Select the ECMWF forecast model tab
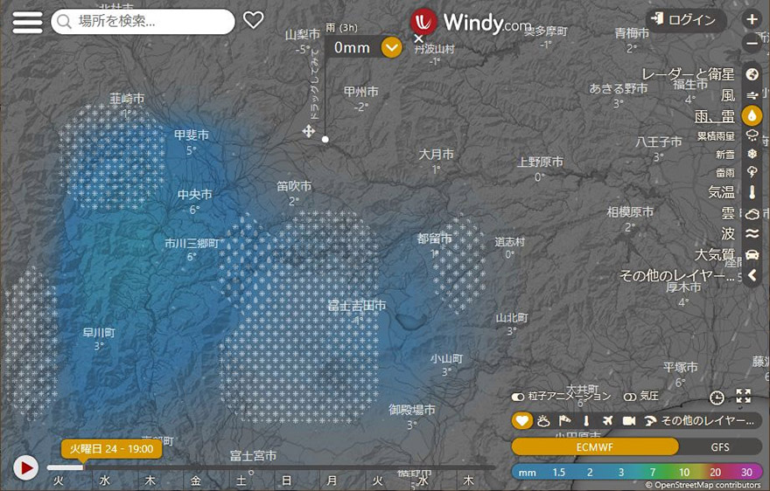 pyautogui.click(x=594, y=446)
